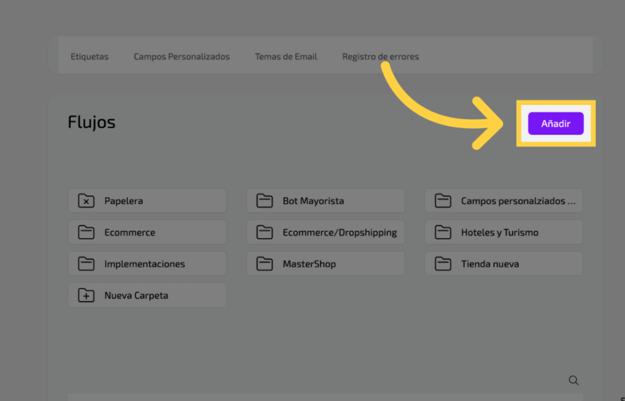Click the Flujos section heading
The width and height of the screenshot is (625, 401).
coord(92,122)
